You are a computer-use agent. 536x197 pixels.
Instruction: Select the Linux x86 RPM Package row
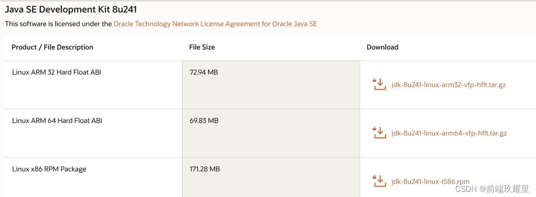tap(49, 169)
